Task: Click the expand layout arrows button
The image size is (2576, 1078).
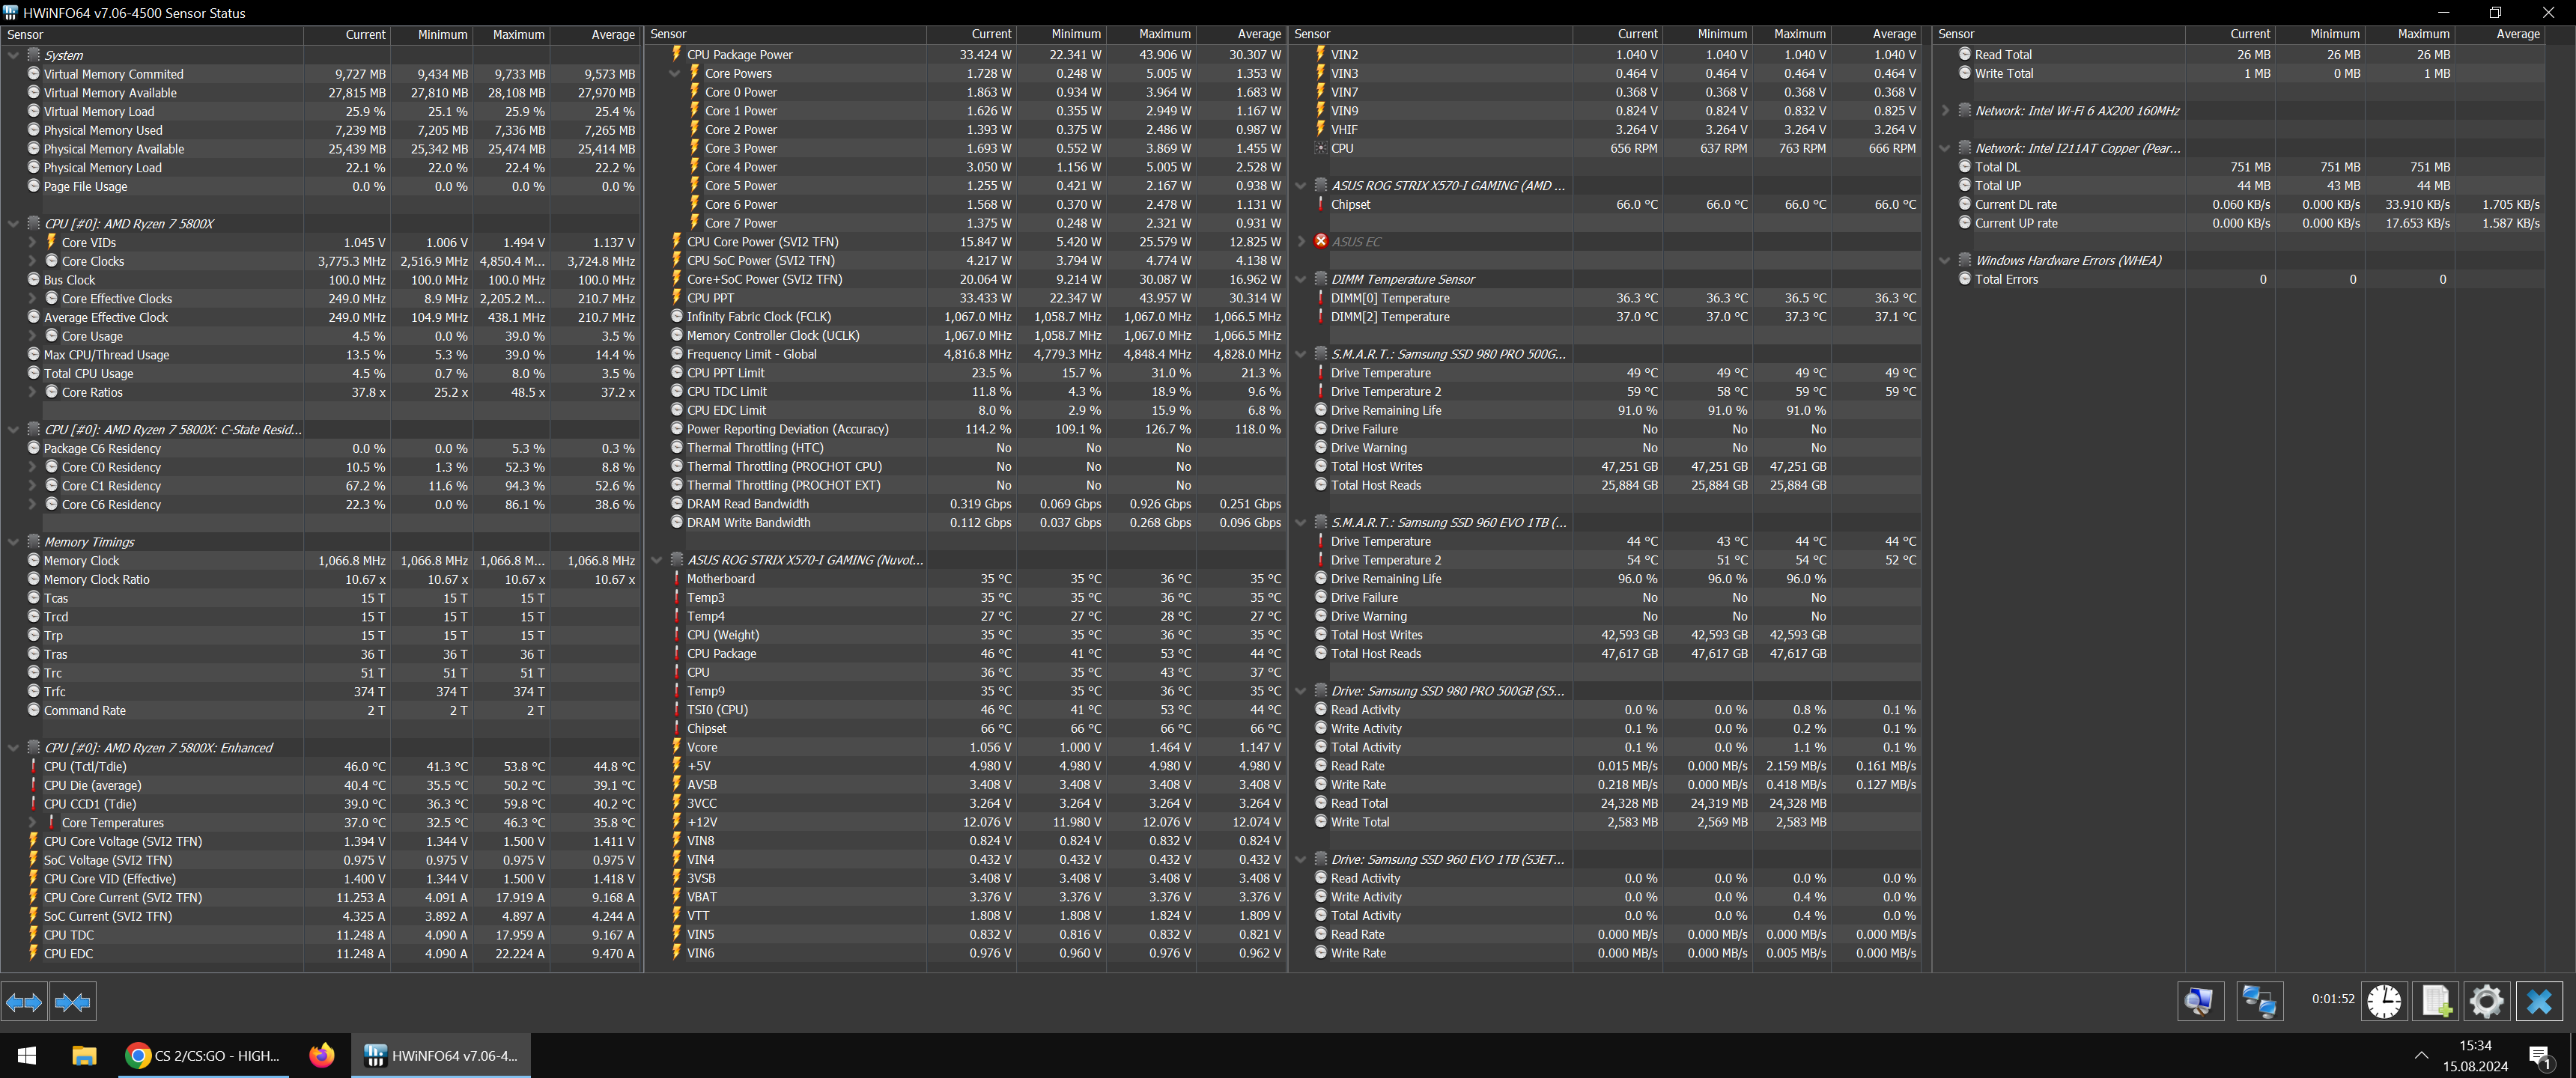Action: [24, 1001]
